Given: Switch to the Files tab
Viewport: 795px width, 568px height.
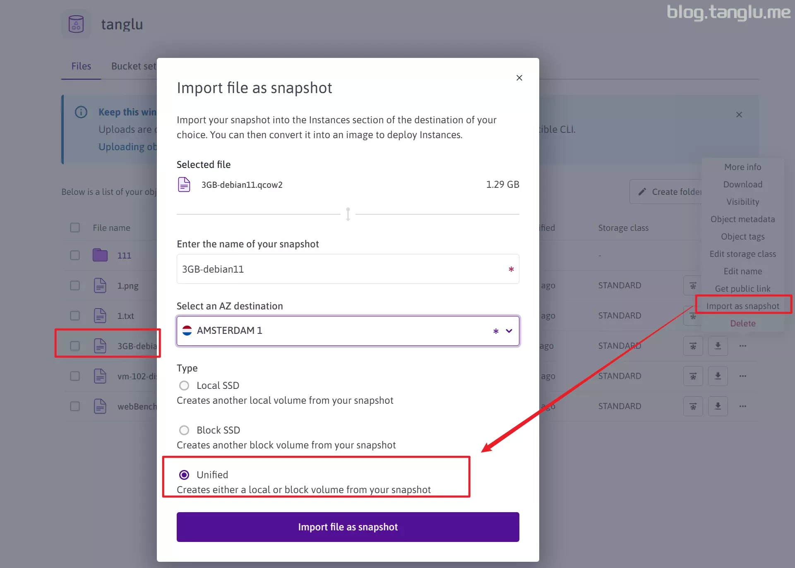Looking at the screenshot, I should pyautogui.click(x=81, y=66).
